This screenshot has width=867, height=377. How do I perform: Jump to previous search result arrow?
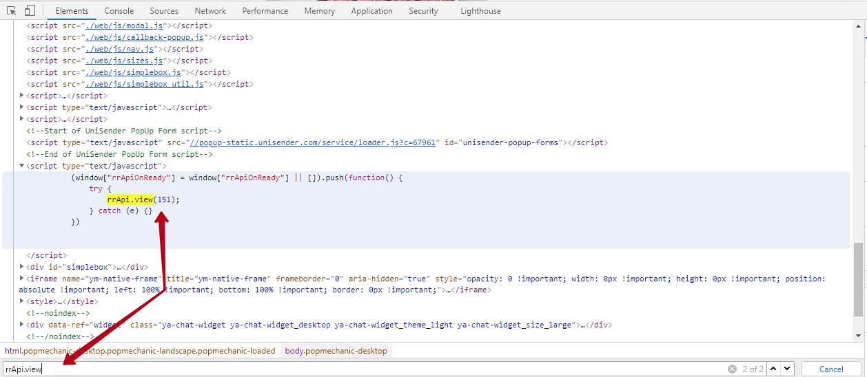point(774,369)
